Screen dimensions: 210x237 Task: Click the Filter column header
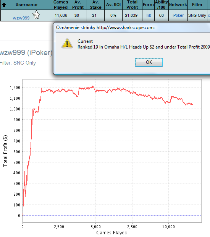197,5
